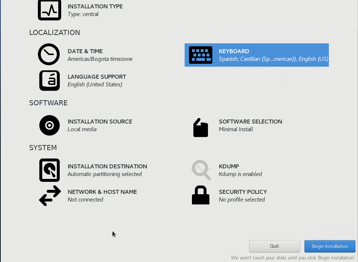Screen dimensions: 358x262
Task: Open the Installation Source disc icon
Action: (50, 125)
